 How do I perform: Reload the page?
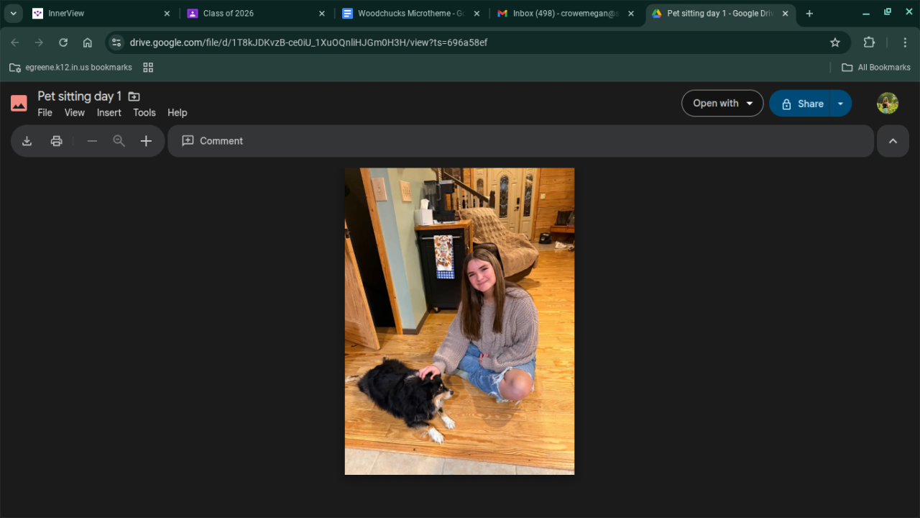tap(63, 42)
